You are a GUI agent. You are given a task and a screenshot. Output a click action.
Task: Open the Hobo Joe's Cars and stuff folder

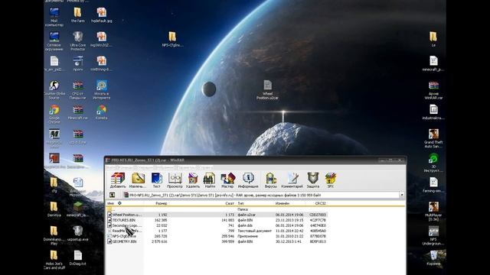click(x=54, y=260)
